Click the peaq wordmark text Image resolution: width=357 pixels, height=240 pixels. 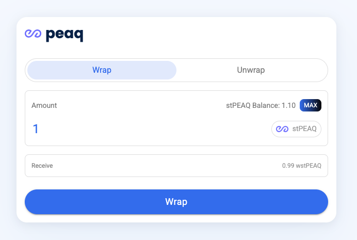click(64, 35)
